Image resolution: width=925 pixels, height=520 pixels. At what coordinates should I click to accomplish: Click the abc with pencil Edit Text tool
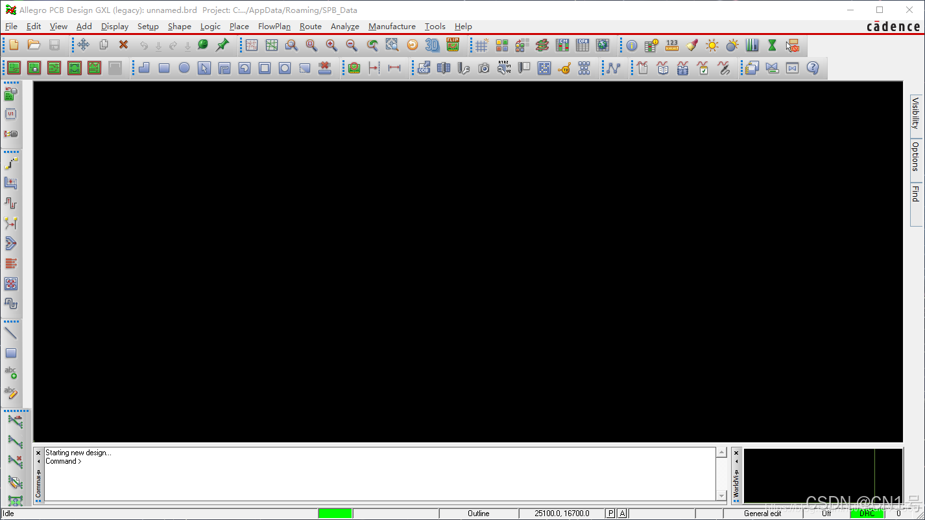click(11, 393)
